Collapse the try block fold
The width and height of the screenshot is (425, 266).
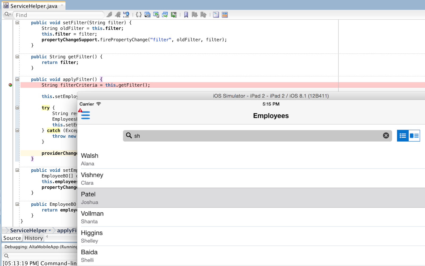pyautogui.click(x=17, y=108)
